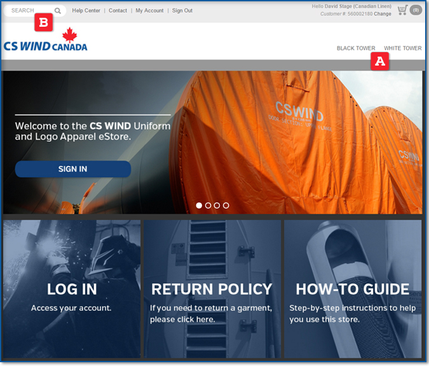The height and width of the screenshot is (366, 429).
Task: Open the Black Tower menu
Action: 355,48
